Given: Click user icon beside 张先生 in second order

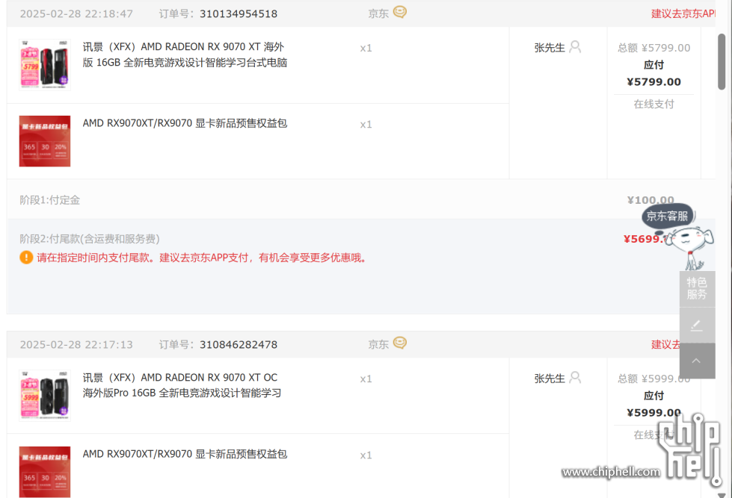Looking at the screenshot, I should [x=575, y=377].
